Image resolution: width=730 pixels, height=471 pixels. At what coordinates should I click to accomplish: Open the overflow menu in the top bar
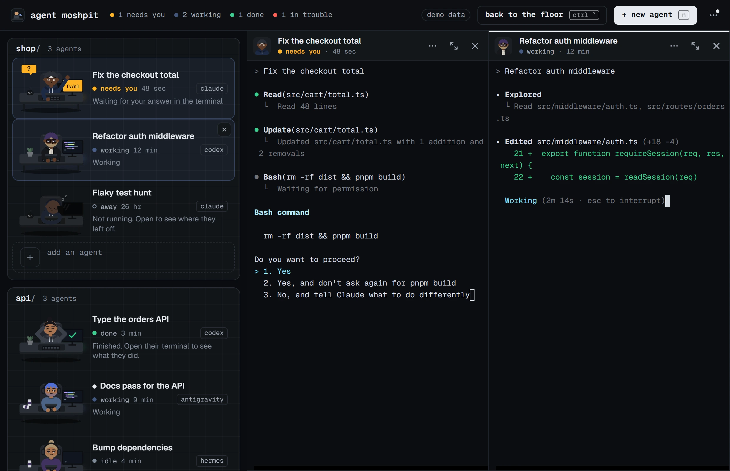pyautogui.click(x=714, y=15)
